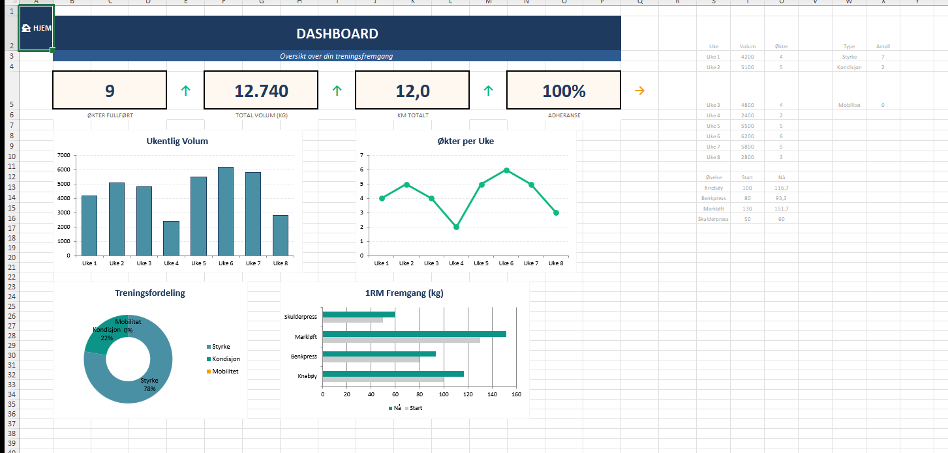
Task: Select the 'Økter per Uke' chart title
Action: click(x=466, y=141)
